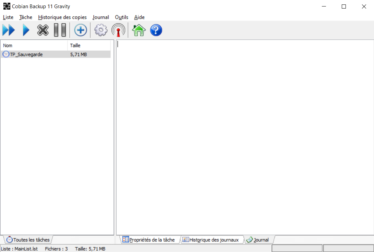Click the abort X toolbar icon
The image size is (374, 252).
43,30
